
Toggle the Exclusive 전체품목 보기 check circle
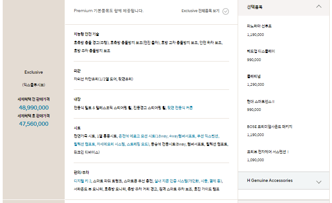pyautogui.click(x=226, y=11)
